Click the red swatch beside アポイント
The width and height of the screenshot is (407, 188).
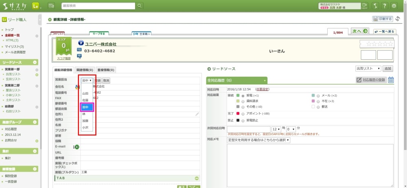coord(238,114)
